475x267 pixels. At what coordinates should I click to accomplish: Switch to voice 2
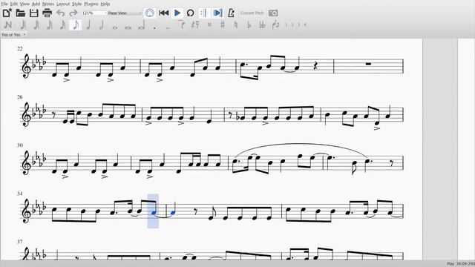tap(292, 24)
